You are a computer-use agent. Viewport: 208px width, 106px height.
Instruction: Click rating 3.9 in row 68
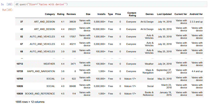pos(63,52)
